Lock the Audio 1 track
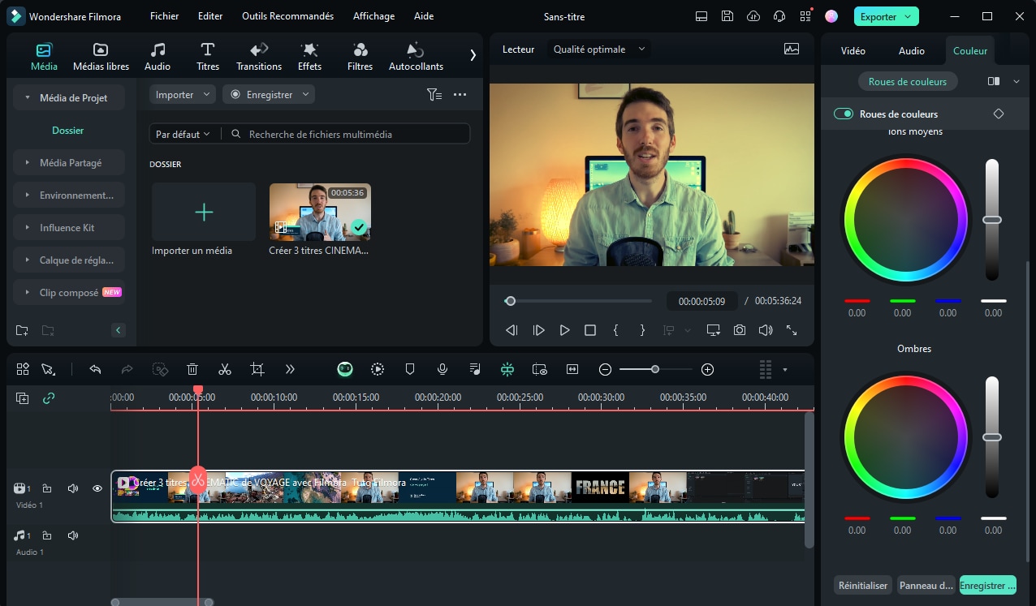The height and width of the screenshot is (606, 1036). point(47,535)
